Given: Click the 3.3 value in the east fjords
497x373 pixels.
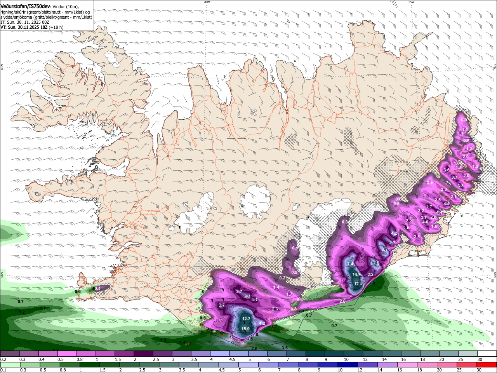Looking at the screenshot, I should [x=461, y=186].
